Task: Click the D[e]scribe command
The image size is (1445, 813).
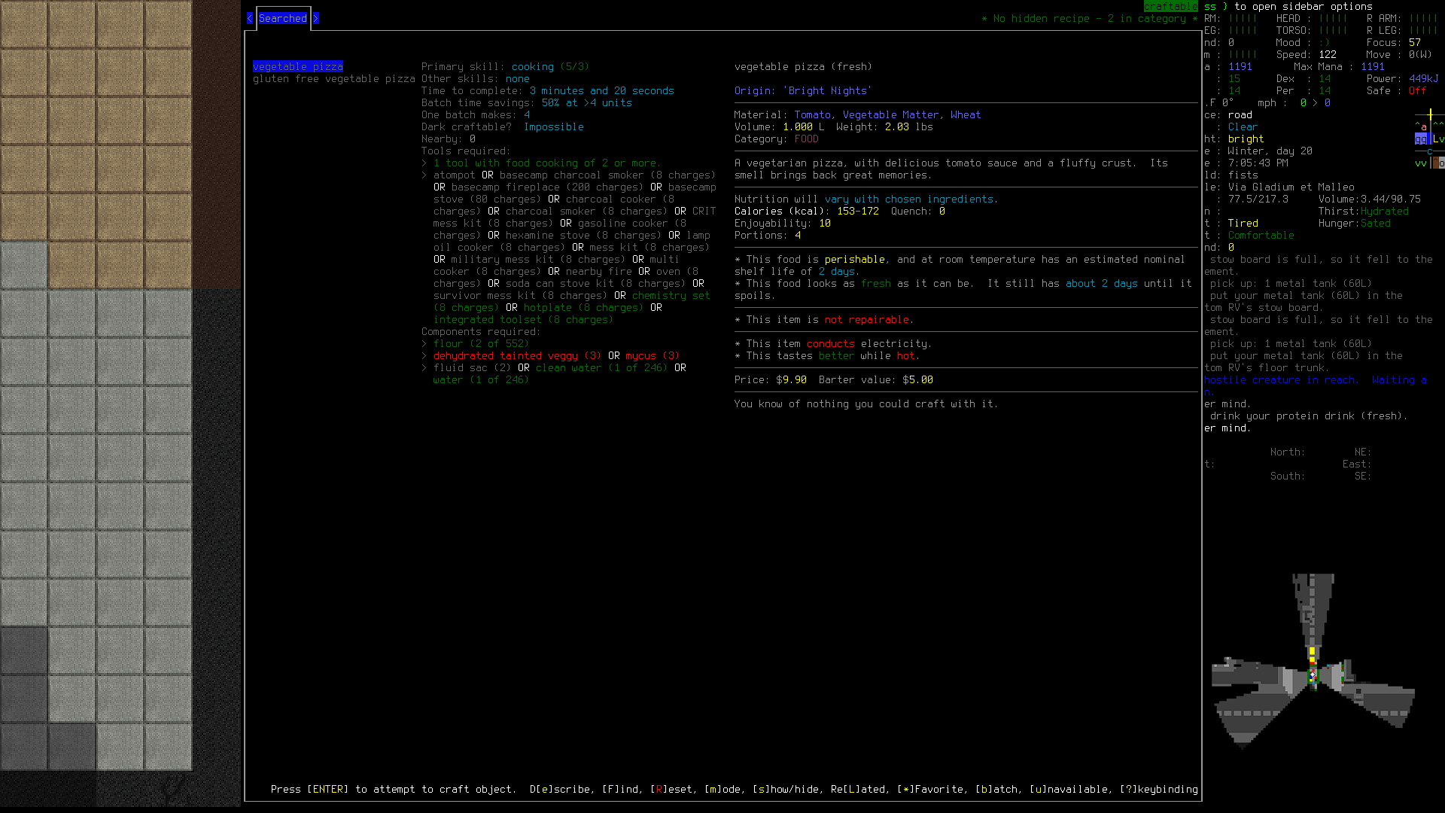Action: (x=559, y=789)
